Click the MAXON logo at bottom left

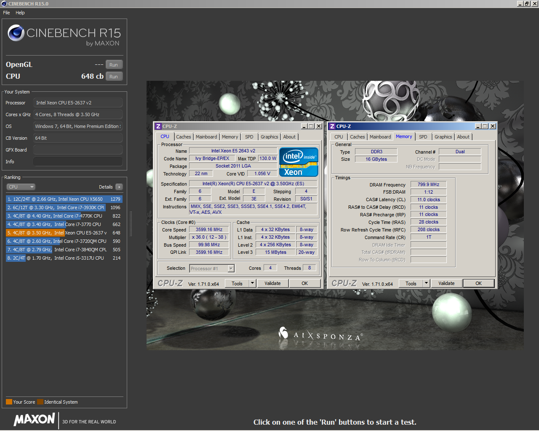click(34, 419)
